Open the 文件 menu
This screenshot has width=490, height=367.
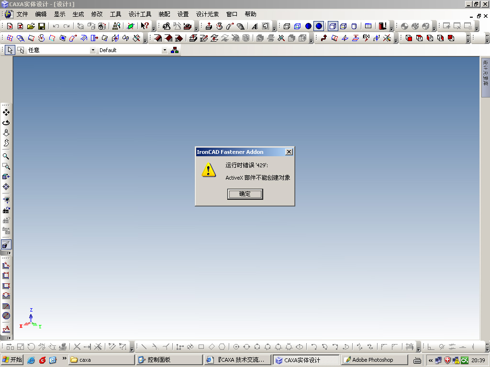[x=22, y=14]
